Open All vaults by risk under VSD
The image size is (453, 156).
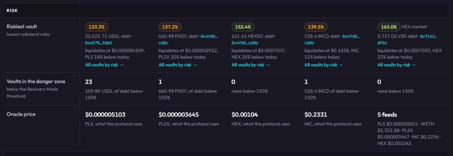point(397,65)
